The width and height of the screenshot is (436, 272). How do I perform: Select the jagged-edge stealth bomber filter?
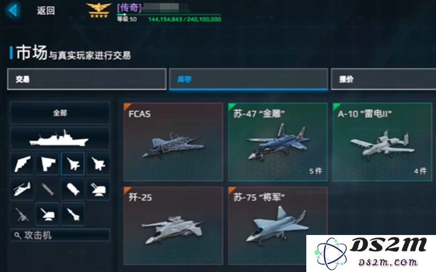pos(22,164)
